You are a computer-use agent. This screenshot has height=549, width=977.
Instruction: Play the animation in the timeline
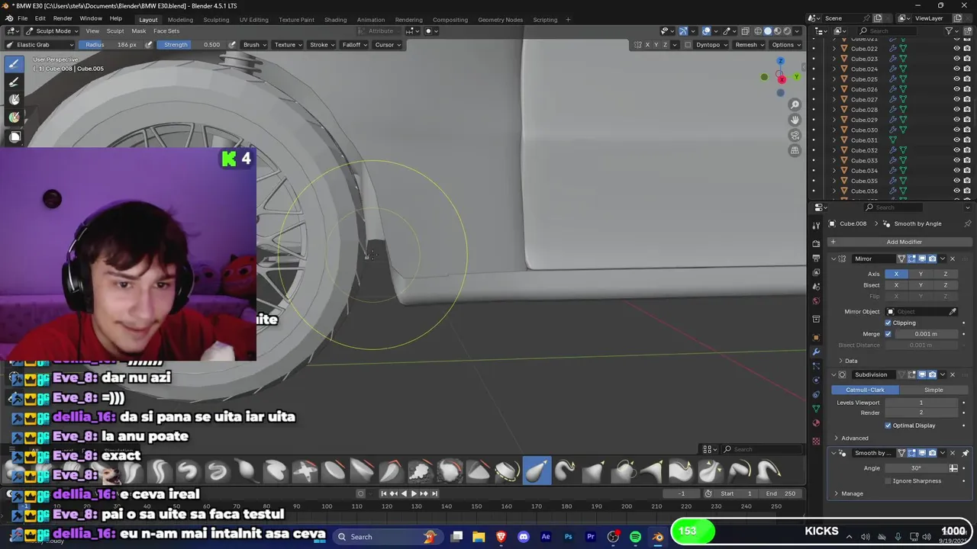click(414, 493)
